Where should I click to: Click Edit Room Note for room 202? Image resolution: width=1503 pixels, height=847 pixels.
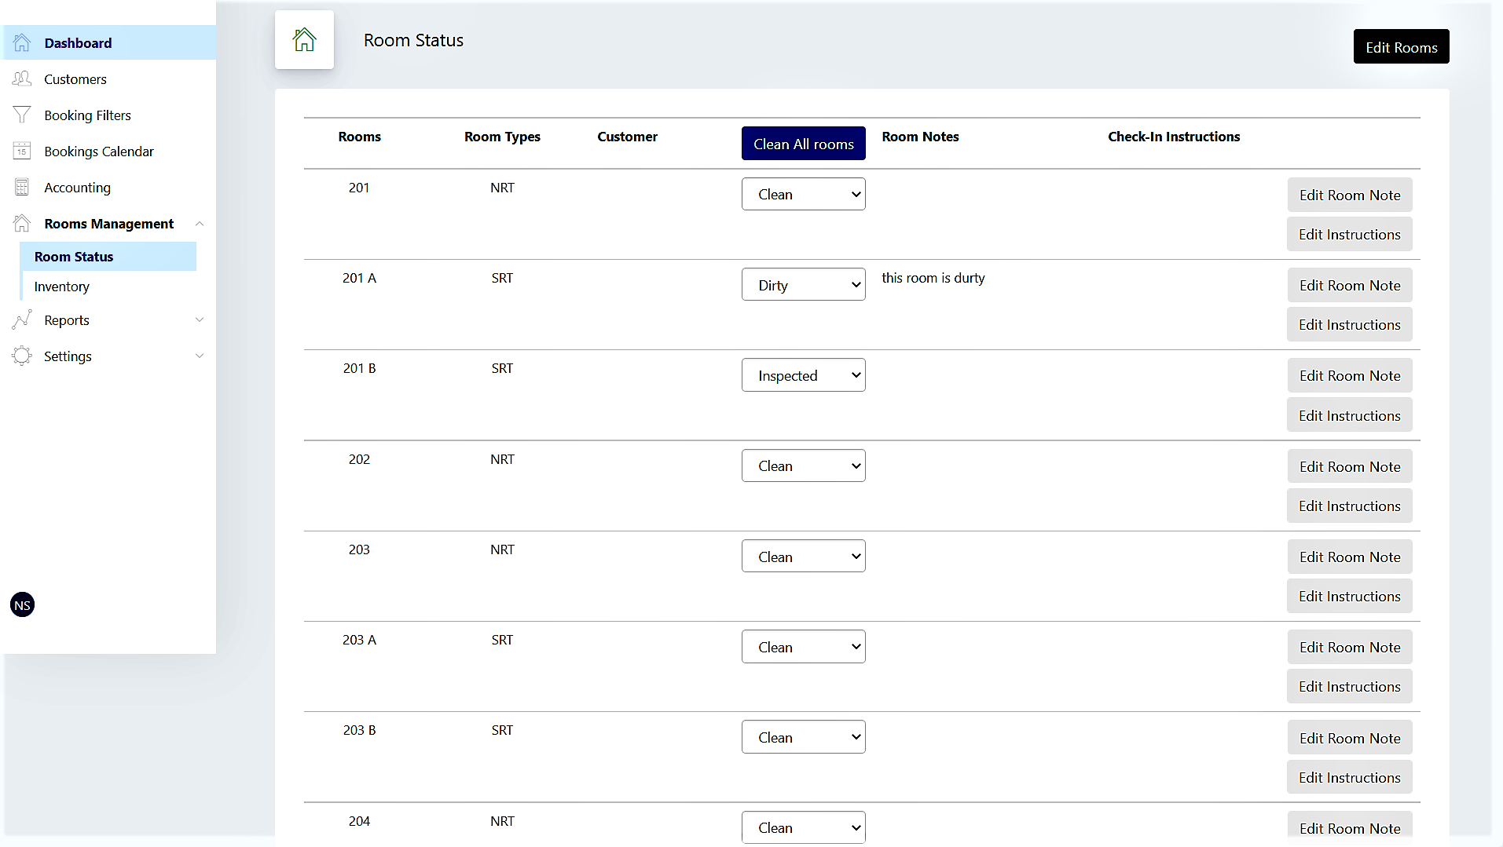pyautogui.click(x=1349, y=466)
